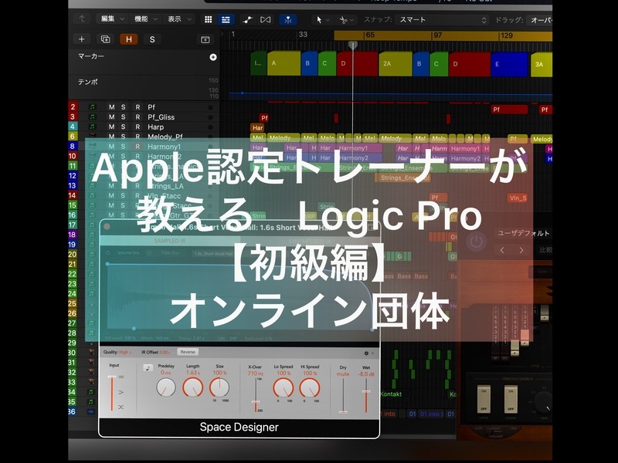Click the duplicate track icon

(105, 39)
